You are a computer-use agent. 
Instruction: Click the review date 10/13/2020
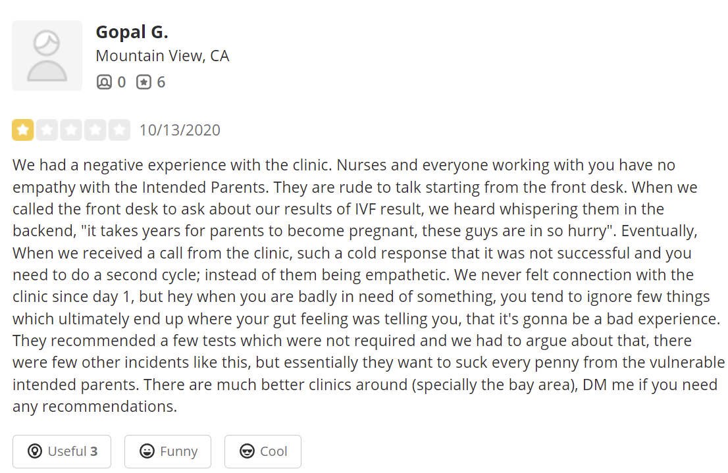[180, 130]
